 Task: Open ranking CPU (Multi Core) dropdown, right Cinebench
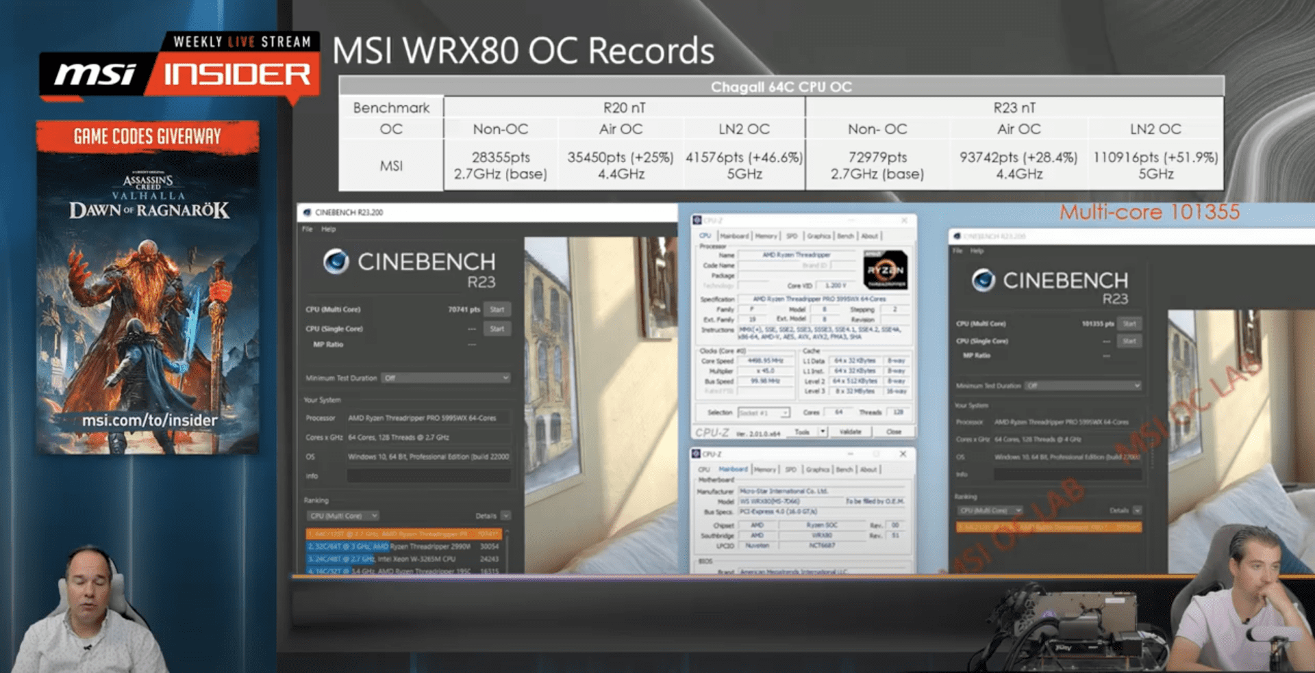pyautogui.click(x=990, y=510)
